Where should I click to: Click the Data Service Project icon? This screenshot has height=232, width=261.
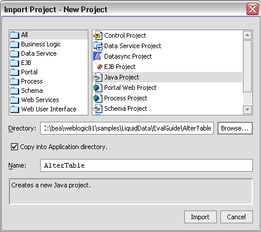(x=98, y=46)
